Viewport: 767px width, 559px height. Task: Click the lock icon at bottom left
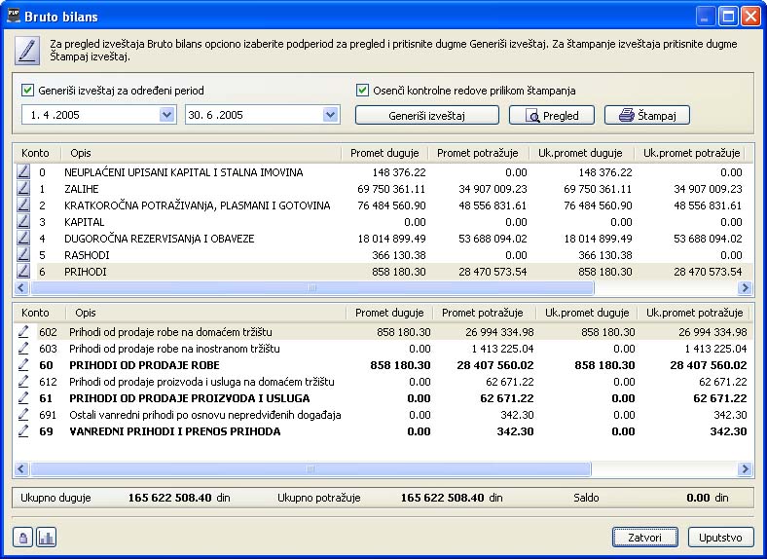[x=23, y=538]
